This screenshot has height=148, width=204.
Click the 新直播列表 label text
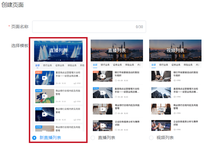point(50,138)
